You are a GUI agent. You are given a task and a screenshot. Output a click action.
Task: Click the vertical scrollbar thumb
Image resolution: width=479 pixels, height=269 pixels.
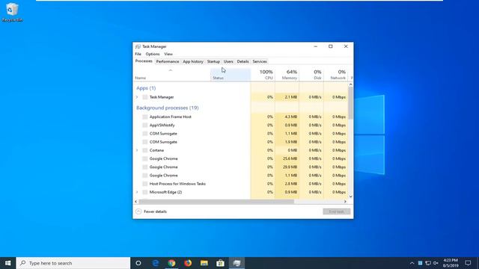pyautogui.click(x=350, y=103)
